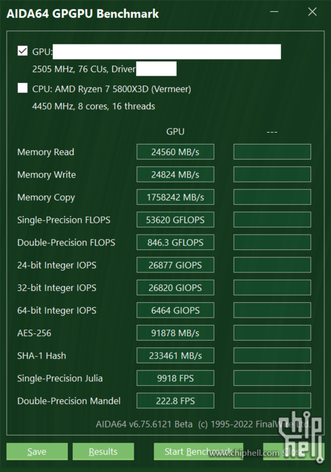Select SHA-1 Hash value 233461 MB/s
331x472 pixels.
(x=175, y=355)
